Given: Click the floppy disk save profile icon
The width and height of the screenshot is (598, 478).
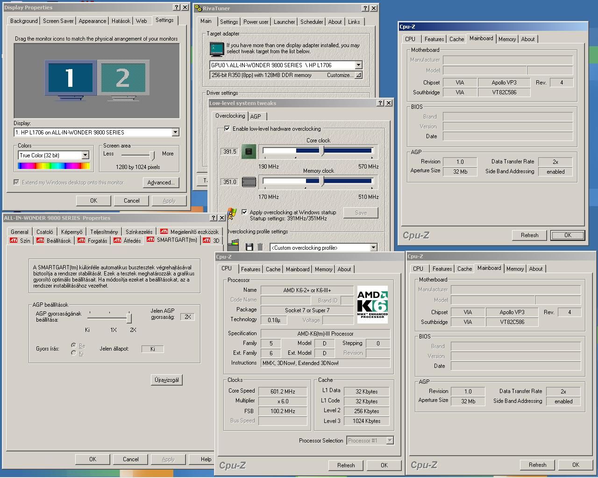Looking at the screenshot, I should pyautogui.click(x=249, y=247).
